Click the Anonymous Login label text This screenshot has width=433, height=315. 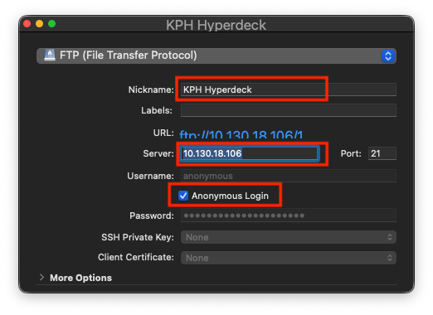[x=230, y=196]
